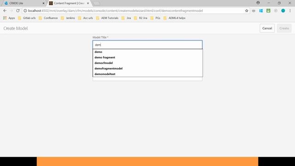This screenshot has width=295, height=166.
Task: Choose 'democfmodel' suggestion
Action: (x=147, y=63)
